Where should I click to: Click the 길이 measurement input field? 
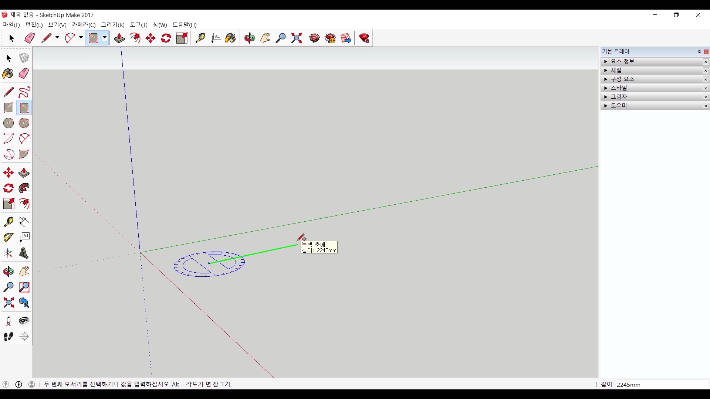[x=661, y=385]
